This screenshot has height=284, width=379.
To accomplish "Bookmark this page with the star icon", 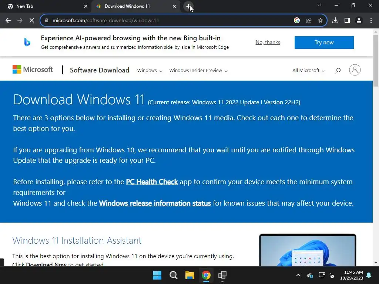I will click(321, 21).
